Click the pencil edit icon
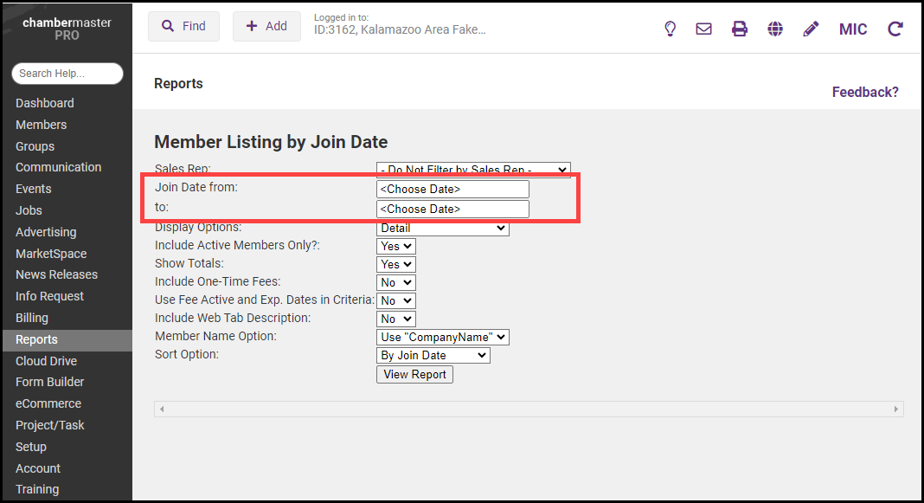924x503 pixels. [811, 29]
